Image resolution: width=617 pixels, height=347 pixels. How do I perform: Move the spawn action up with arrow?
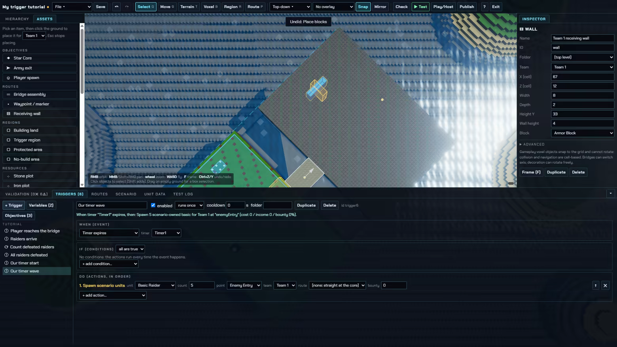point(596,285)
